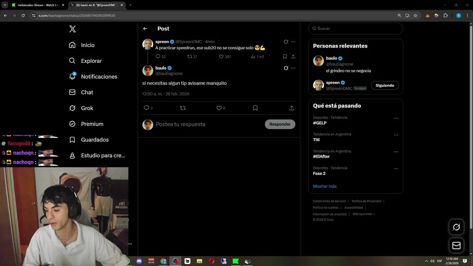Image resolution: width=473 pixels, height=266 pixels.
Task: Repost spreen's post (27 reposts)
Action: [192, 57]
